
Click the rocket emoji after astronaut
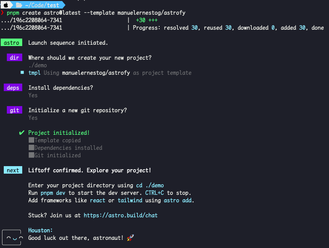pos(130,237)
